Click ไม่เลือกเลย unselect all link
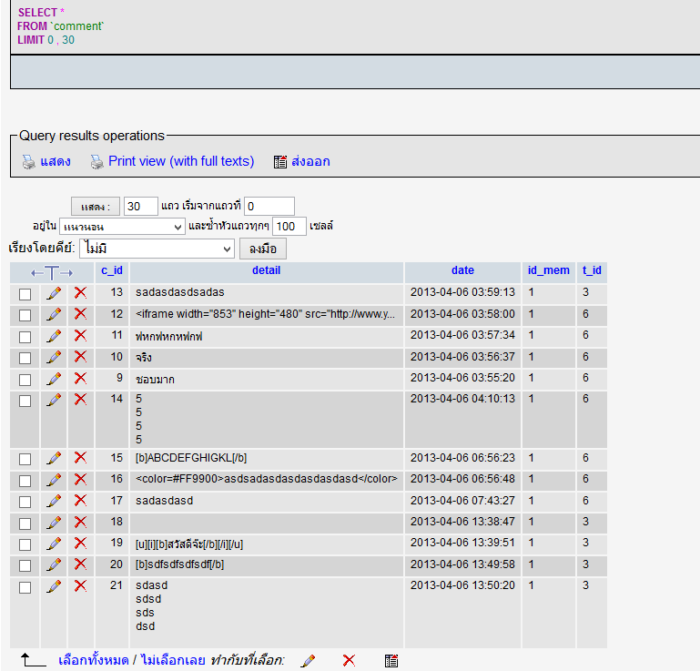Viewport: 700px width, 671px height. 173,660
